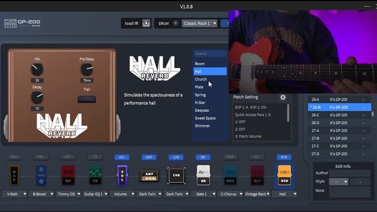
Task: Select patch 26-C in the preset list
Action: (339, 115)
